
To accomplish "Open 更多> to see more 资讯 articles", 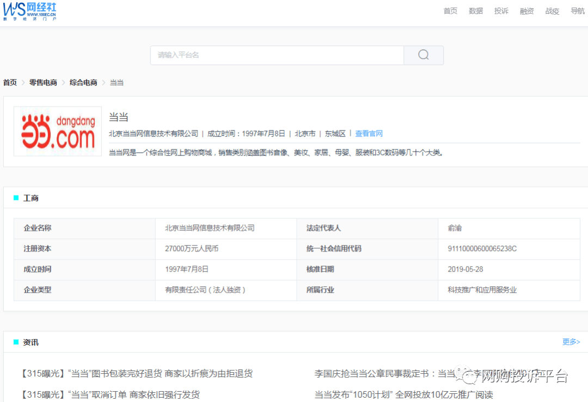I will tap(571, 341).
